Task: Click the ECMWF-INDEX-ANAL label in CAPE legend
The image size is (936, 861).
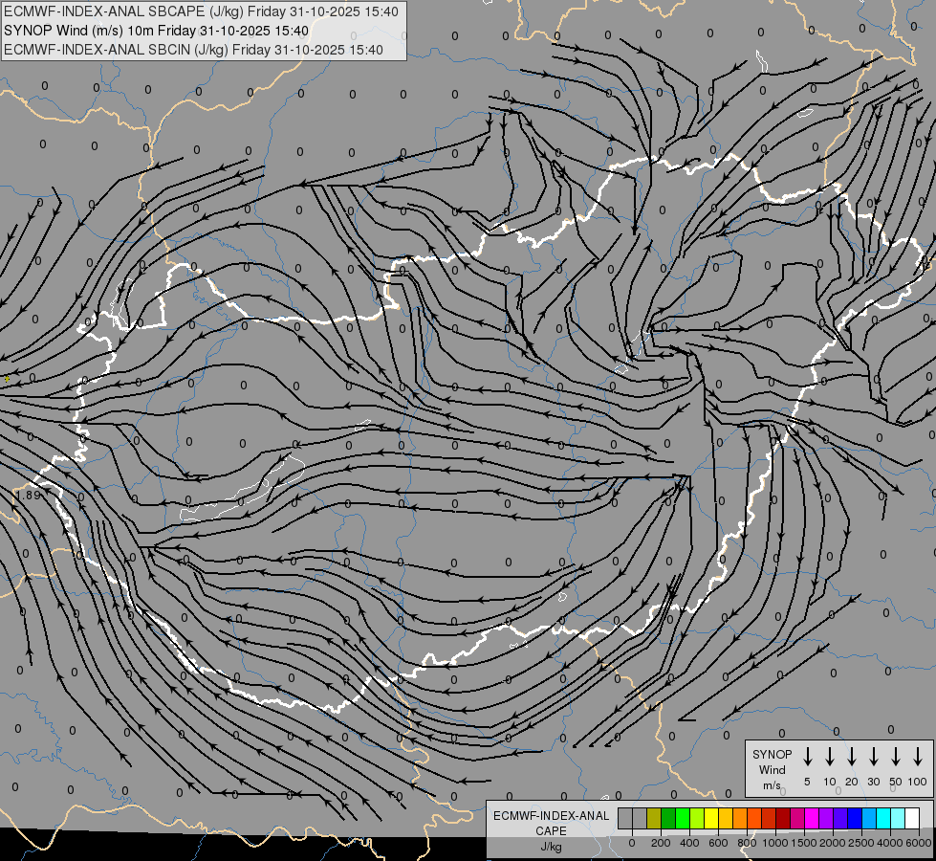Action: pyautogui.click(x=551, y=816)
